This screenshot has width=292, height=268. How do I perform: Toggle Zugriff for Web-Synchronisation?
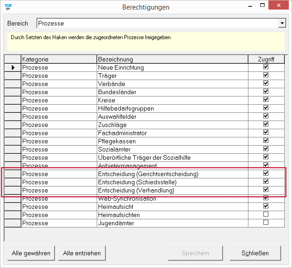pyautogui.click(x=266, y=198)
